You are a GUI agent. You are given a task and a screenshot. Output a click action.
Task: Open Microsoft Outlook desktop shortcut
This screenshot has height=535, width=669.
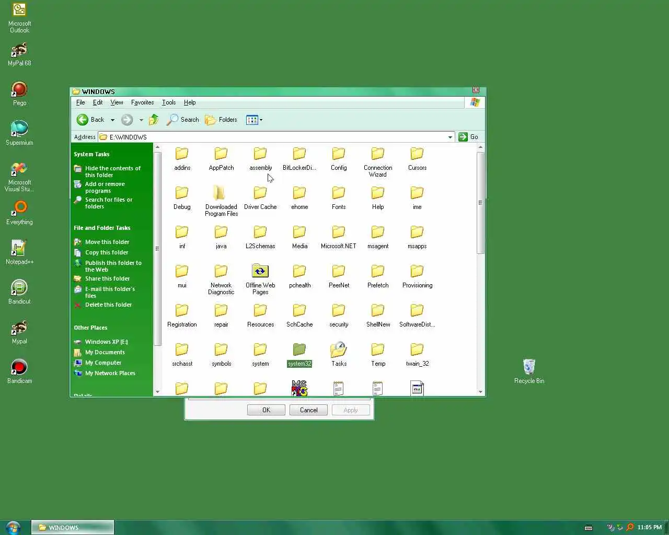pyautogui.click(x=19, y=18)
